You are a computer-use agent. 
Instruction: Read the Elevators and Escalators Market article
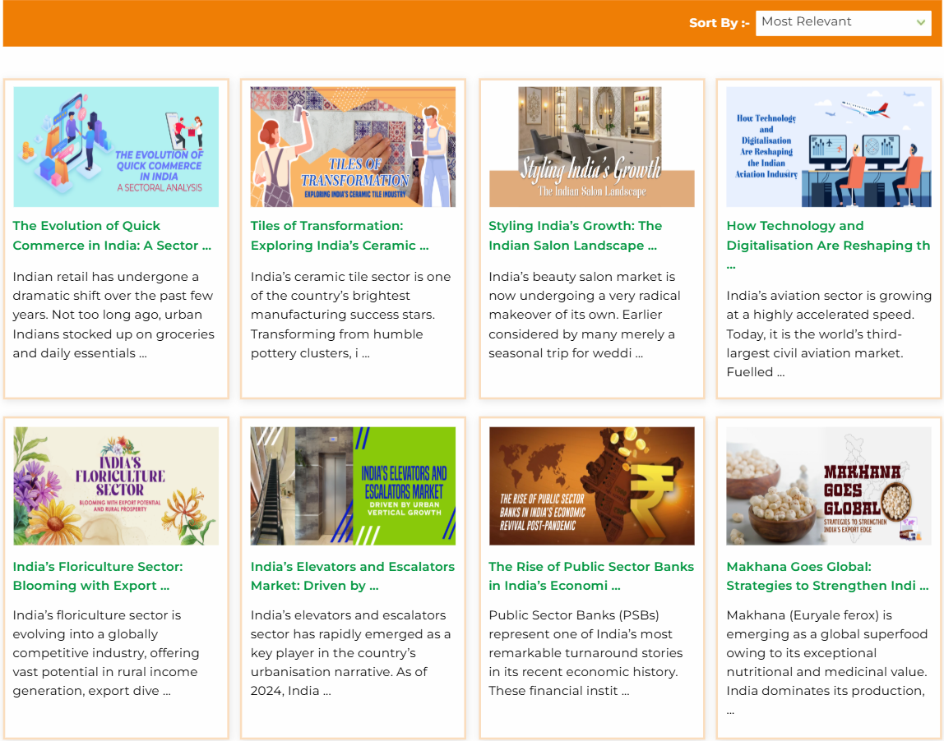353,576
